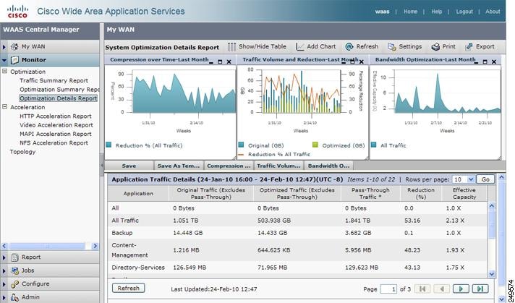Collapse the Monitor section arrow
515x303 pixels.
[x=4, y=61]
